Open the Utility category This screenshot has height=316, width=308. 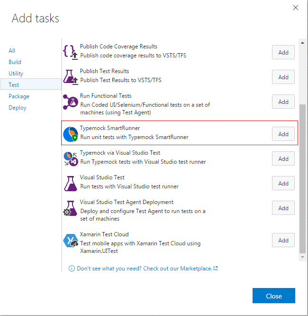click(16, 74)
